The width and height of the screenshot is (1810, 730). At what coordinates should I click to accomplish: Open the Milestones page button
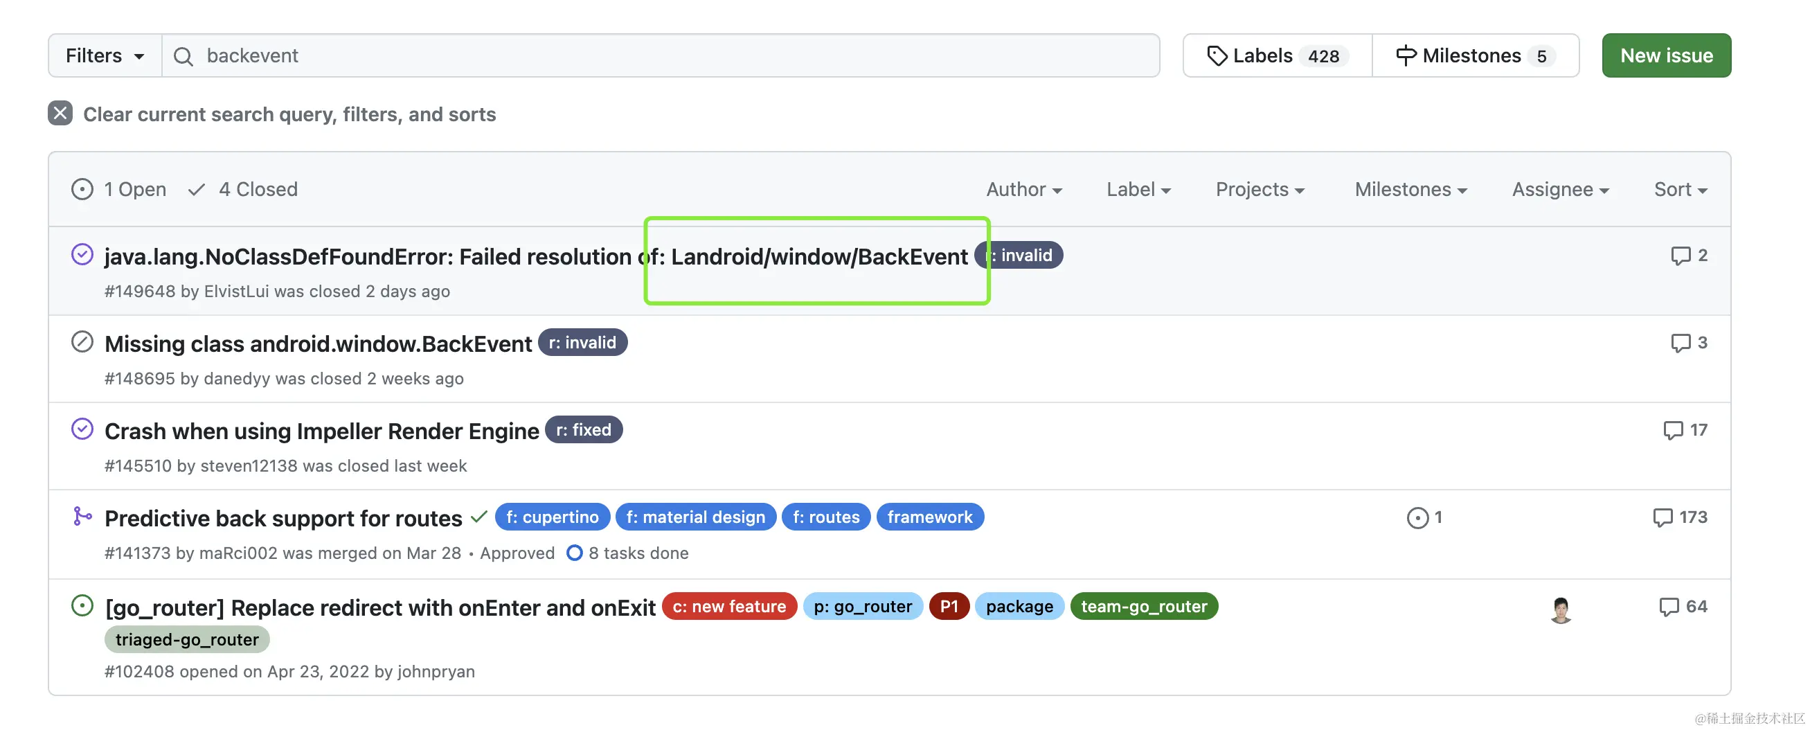click(1476, 55)
